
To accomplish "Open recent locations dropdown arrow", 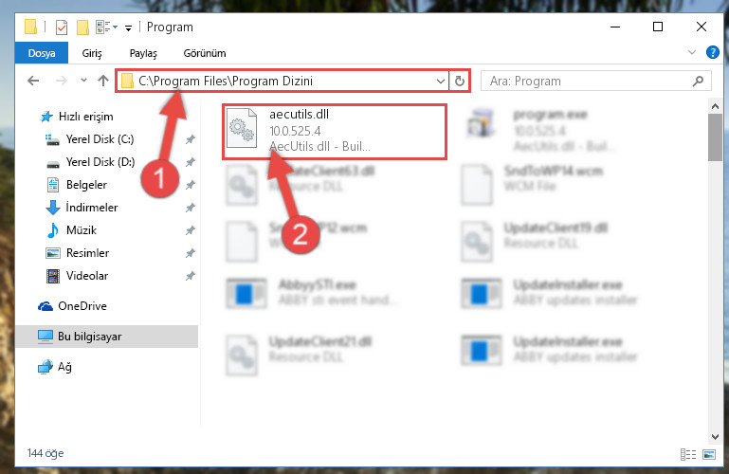I will [x=83, y=81].
